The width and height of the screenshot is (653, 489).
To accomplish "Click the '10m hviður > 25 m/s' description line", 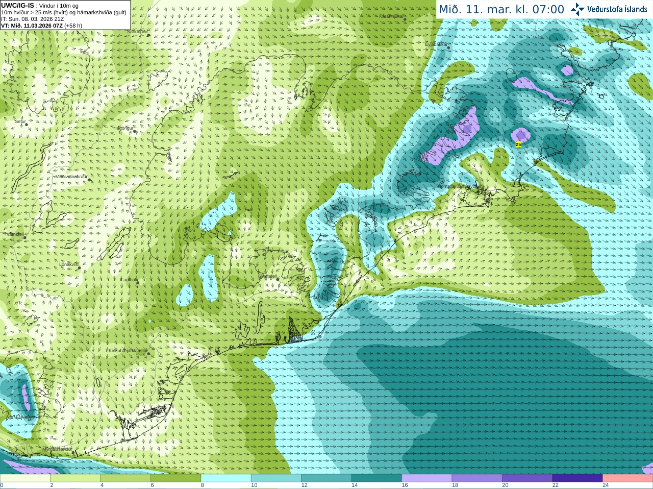I will pos(64,12).
